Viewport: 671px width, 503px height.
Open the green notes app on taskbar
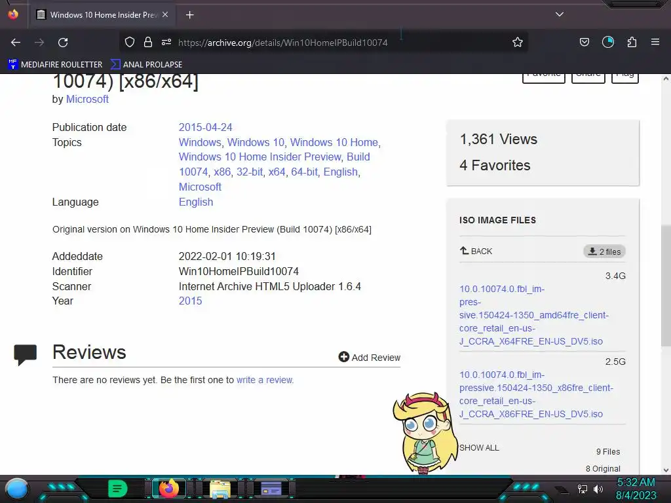point(117,489)
